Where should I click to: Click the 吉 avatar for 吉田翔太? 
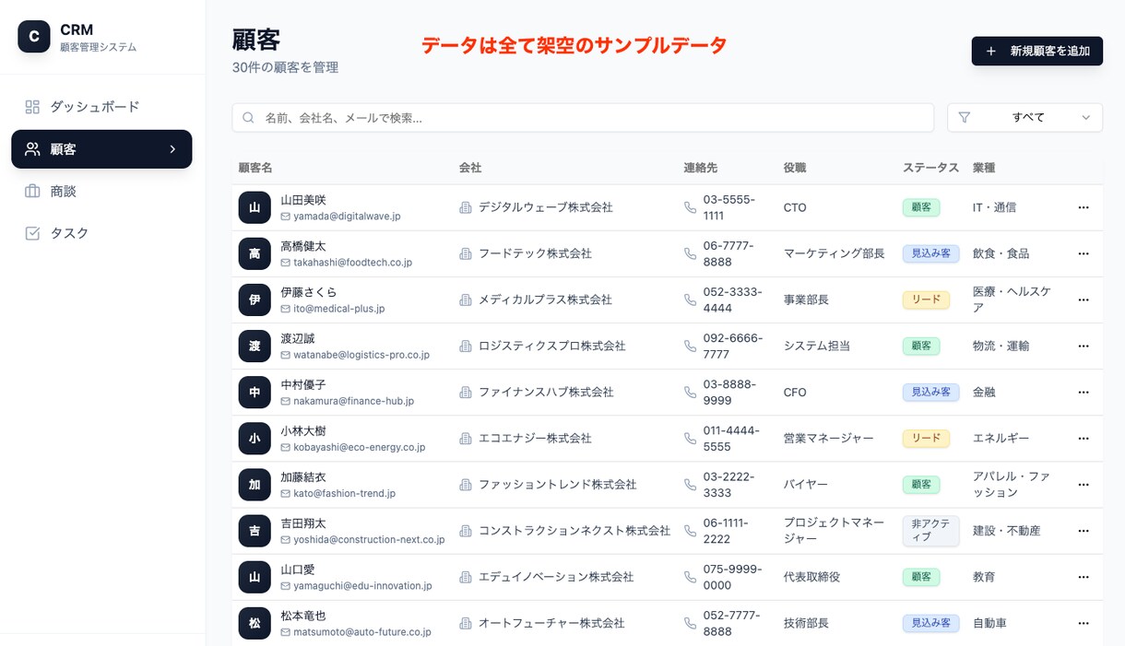click(x=255, y=531)
